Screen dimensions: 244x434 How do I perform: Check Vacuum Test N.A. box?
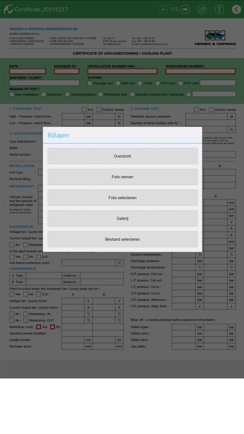click(197, 109)
